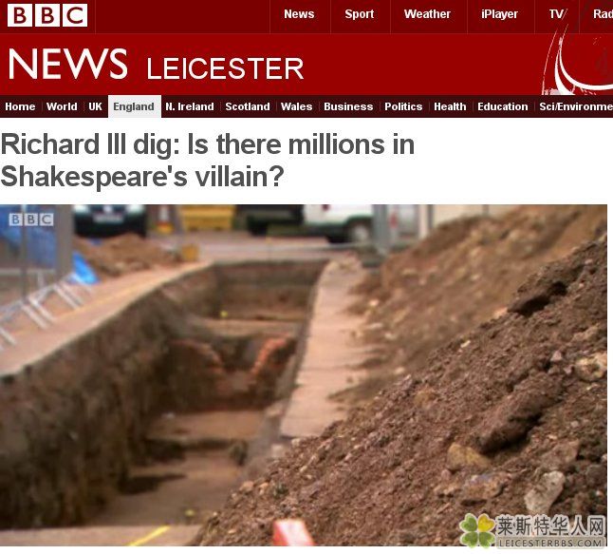Go to the N. Ireland tab
Image resolution: width=613 pixels, height=554 pixels.
(x=190, y=106)
